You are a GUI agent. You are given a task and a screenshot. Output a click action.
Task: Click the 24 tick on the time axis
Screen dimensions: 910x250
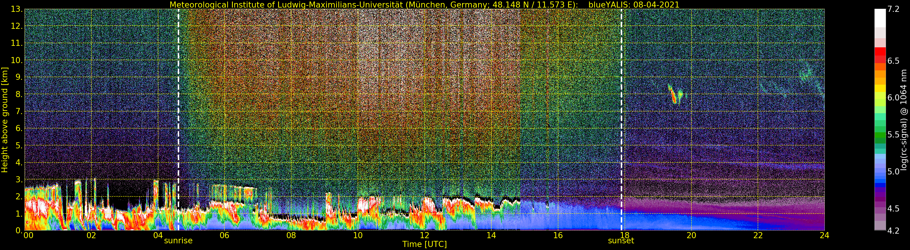[x=824, y=235]
